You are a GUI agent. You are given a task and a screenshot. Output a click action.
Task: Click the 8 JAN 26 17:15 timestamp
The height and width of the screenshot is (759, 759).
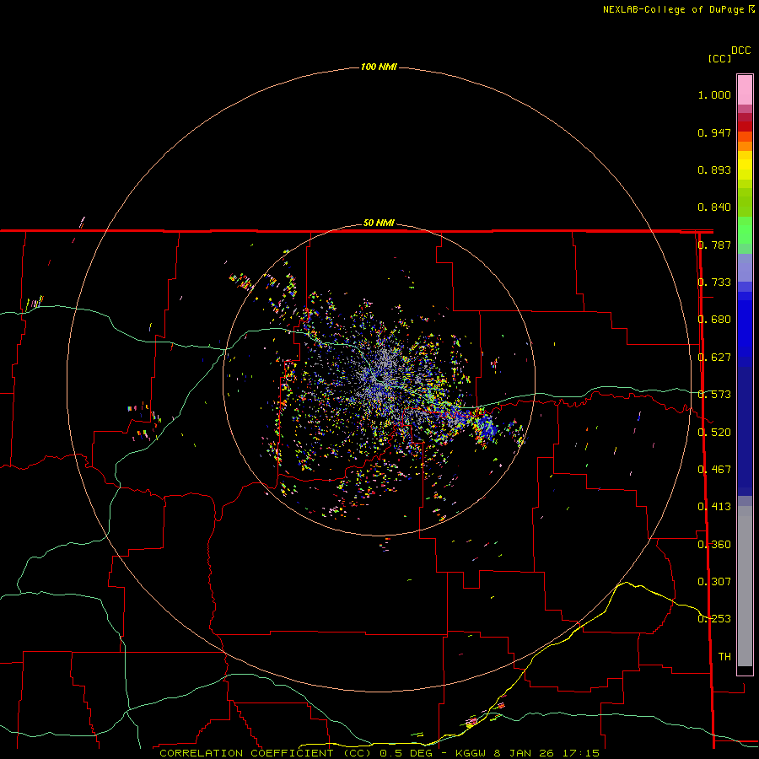click(546, 753)
